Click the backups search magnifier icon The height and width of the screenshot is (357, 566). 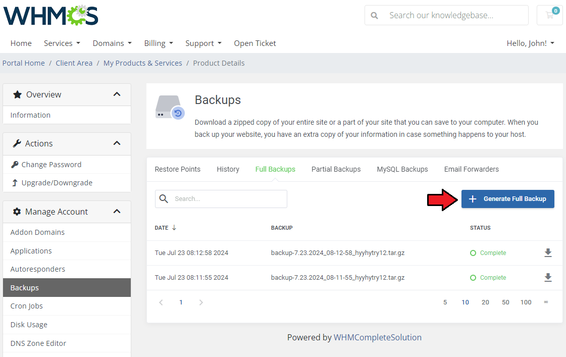click(x=164, y=198)
